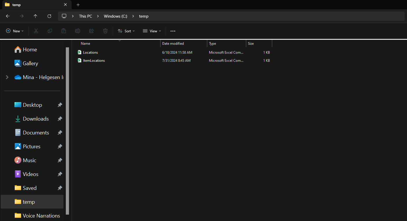The height and width of the screenshot is (221, 407).
Task: Refresh the temp folder view
Action: click(x=49, y=16)
